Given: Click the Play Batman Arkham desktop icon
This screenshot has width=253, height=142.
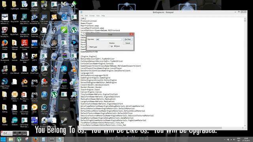Looking at the screenshot, I should click(x=5, y=19).
